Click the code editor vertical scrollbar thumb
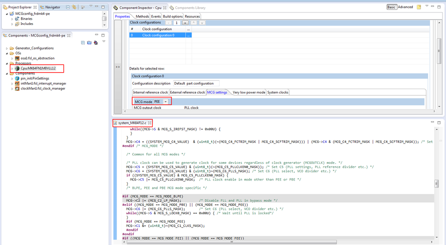 tap(437, 184)
